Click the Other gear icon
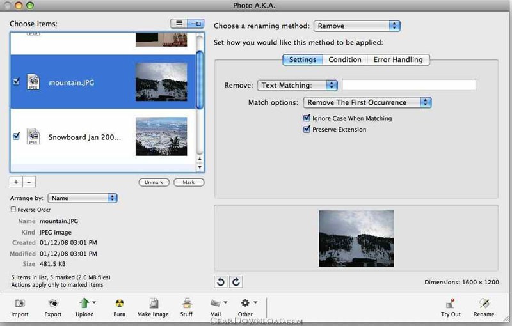The width and height of the screenshot is (512, 326). pos(245,303)
